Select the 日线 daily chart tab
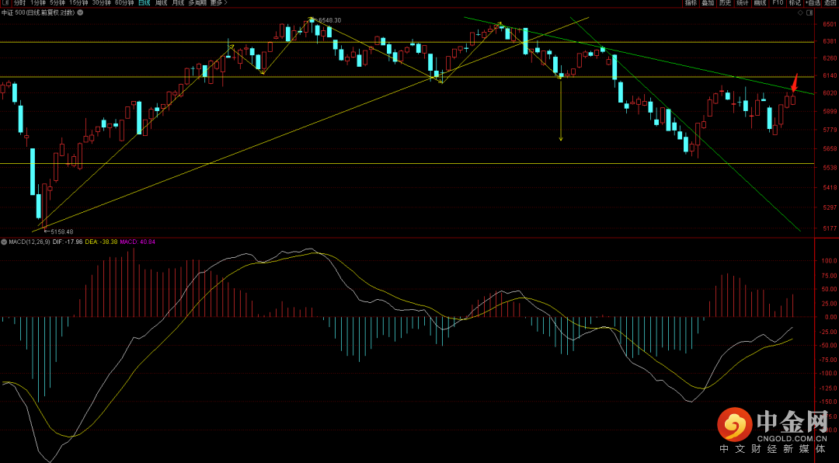This screenshot has width=839, height=463. point(144,2)
